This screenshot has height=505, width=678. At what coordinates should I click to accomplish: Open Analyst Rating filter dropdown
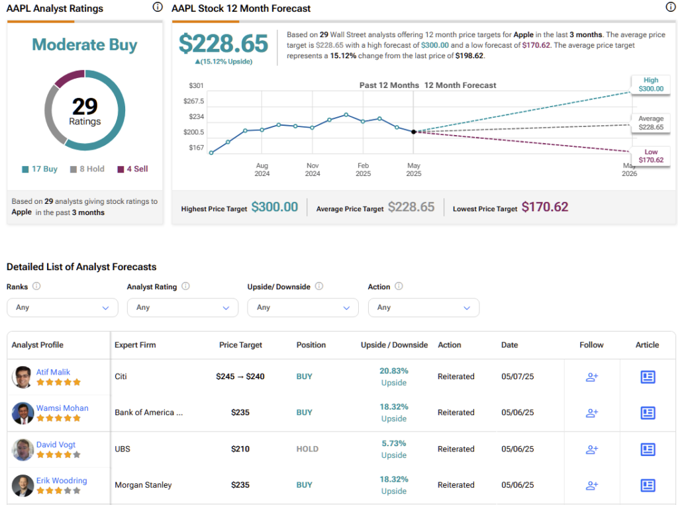pos(183,307)
